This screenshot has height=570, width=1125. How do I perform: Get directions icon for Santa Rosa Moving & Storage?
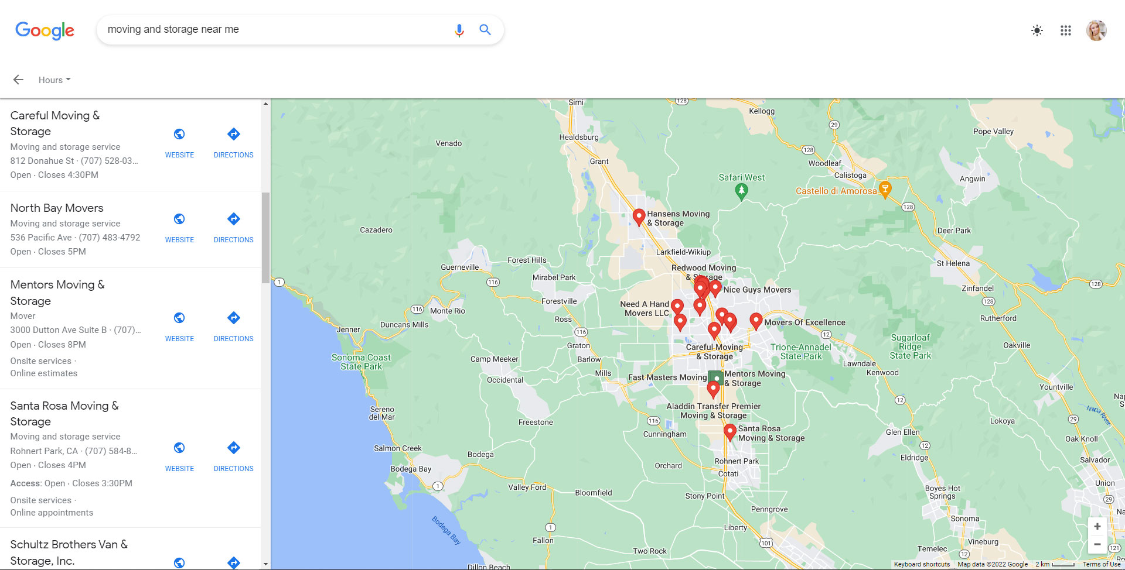pos(234,448)
